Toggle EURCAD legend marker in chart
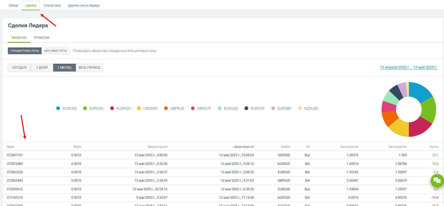The width and height of the screenshot is (444, 206). [85, 108]
